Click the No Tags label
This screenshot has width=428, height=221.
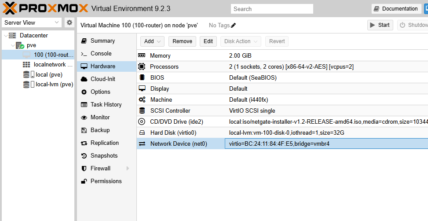219,26
